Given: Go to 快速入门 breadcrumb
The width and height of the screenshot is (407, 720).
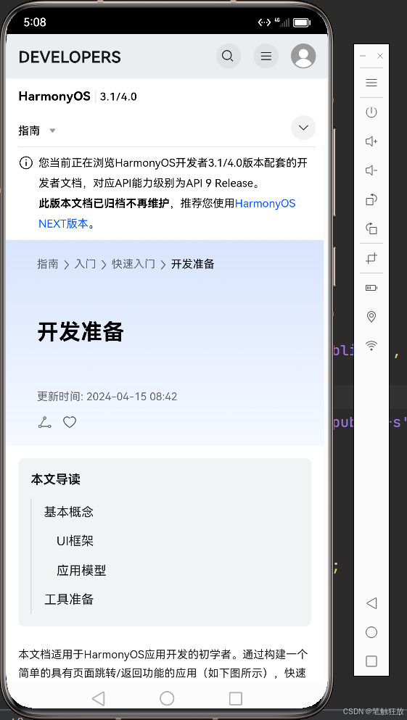Looking at the screenshot, I should click(133, 264).
